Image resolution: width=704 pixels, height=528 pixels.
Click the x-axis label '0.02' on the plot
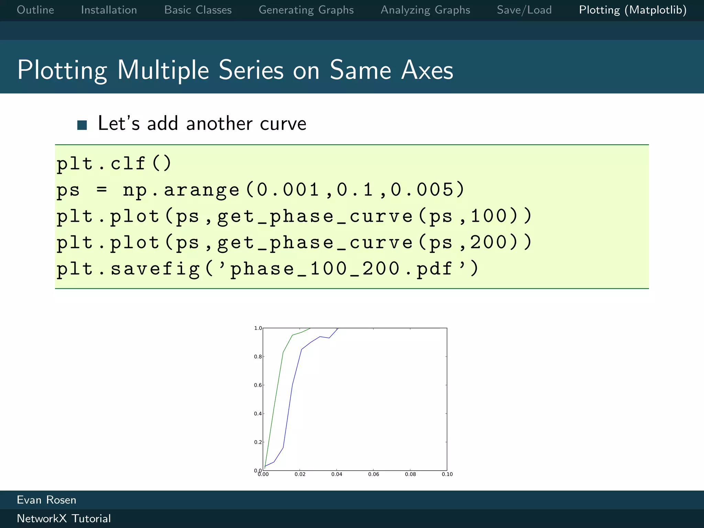tap(300, 474)
